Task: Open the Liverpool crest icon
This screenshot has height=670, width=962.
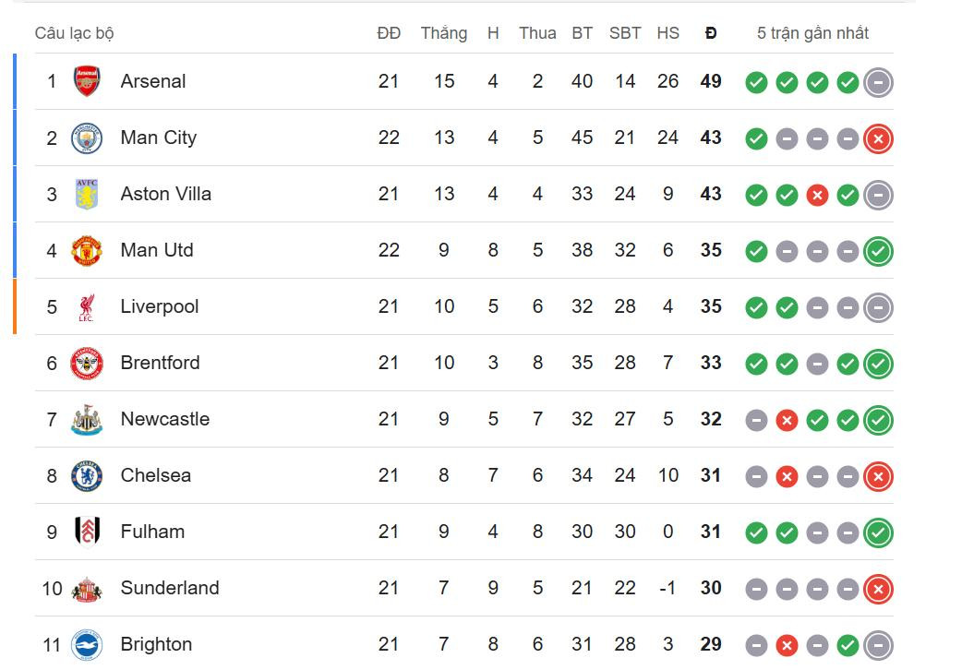Action: click(x=87, y=306)
